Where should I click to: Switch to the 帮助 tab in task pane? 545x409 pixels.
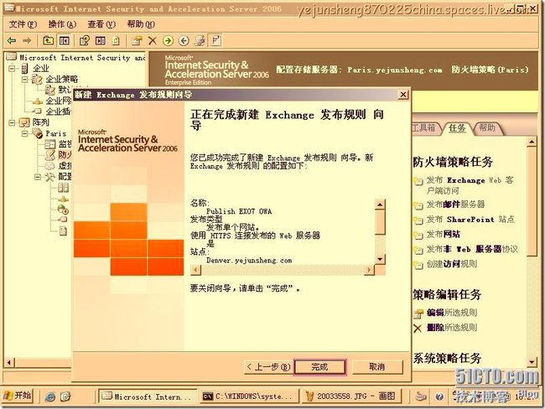487,128
